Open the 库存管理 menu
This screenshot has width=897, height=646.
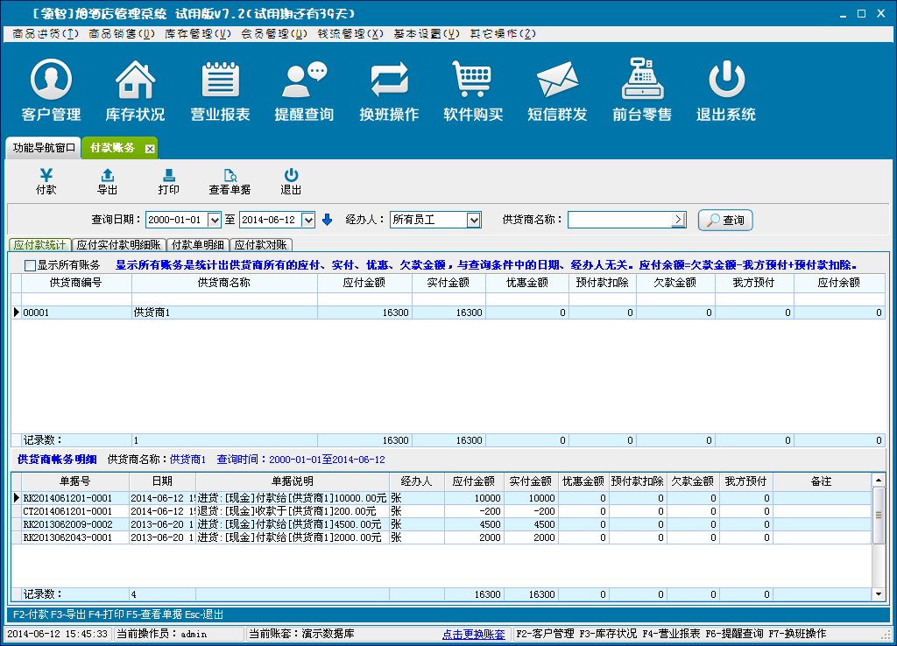197,33
